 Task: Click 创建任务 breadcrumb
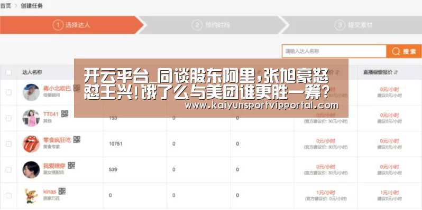[x=32, y=6]
